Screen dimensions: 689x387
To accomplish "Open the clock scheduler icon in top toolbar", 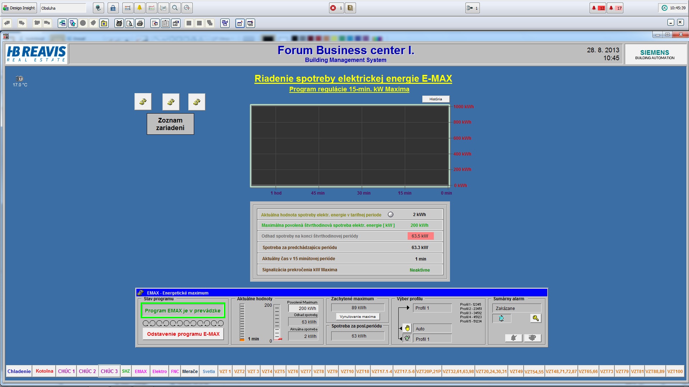I will (x=187, y=8).
